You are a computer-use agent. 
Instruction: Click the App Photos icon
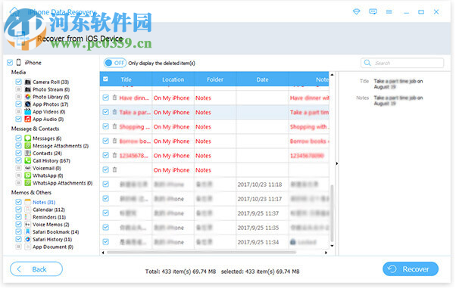(x=28, y=105)
